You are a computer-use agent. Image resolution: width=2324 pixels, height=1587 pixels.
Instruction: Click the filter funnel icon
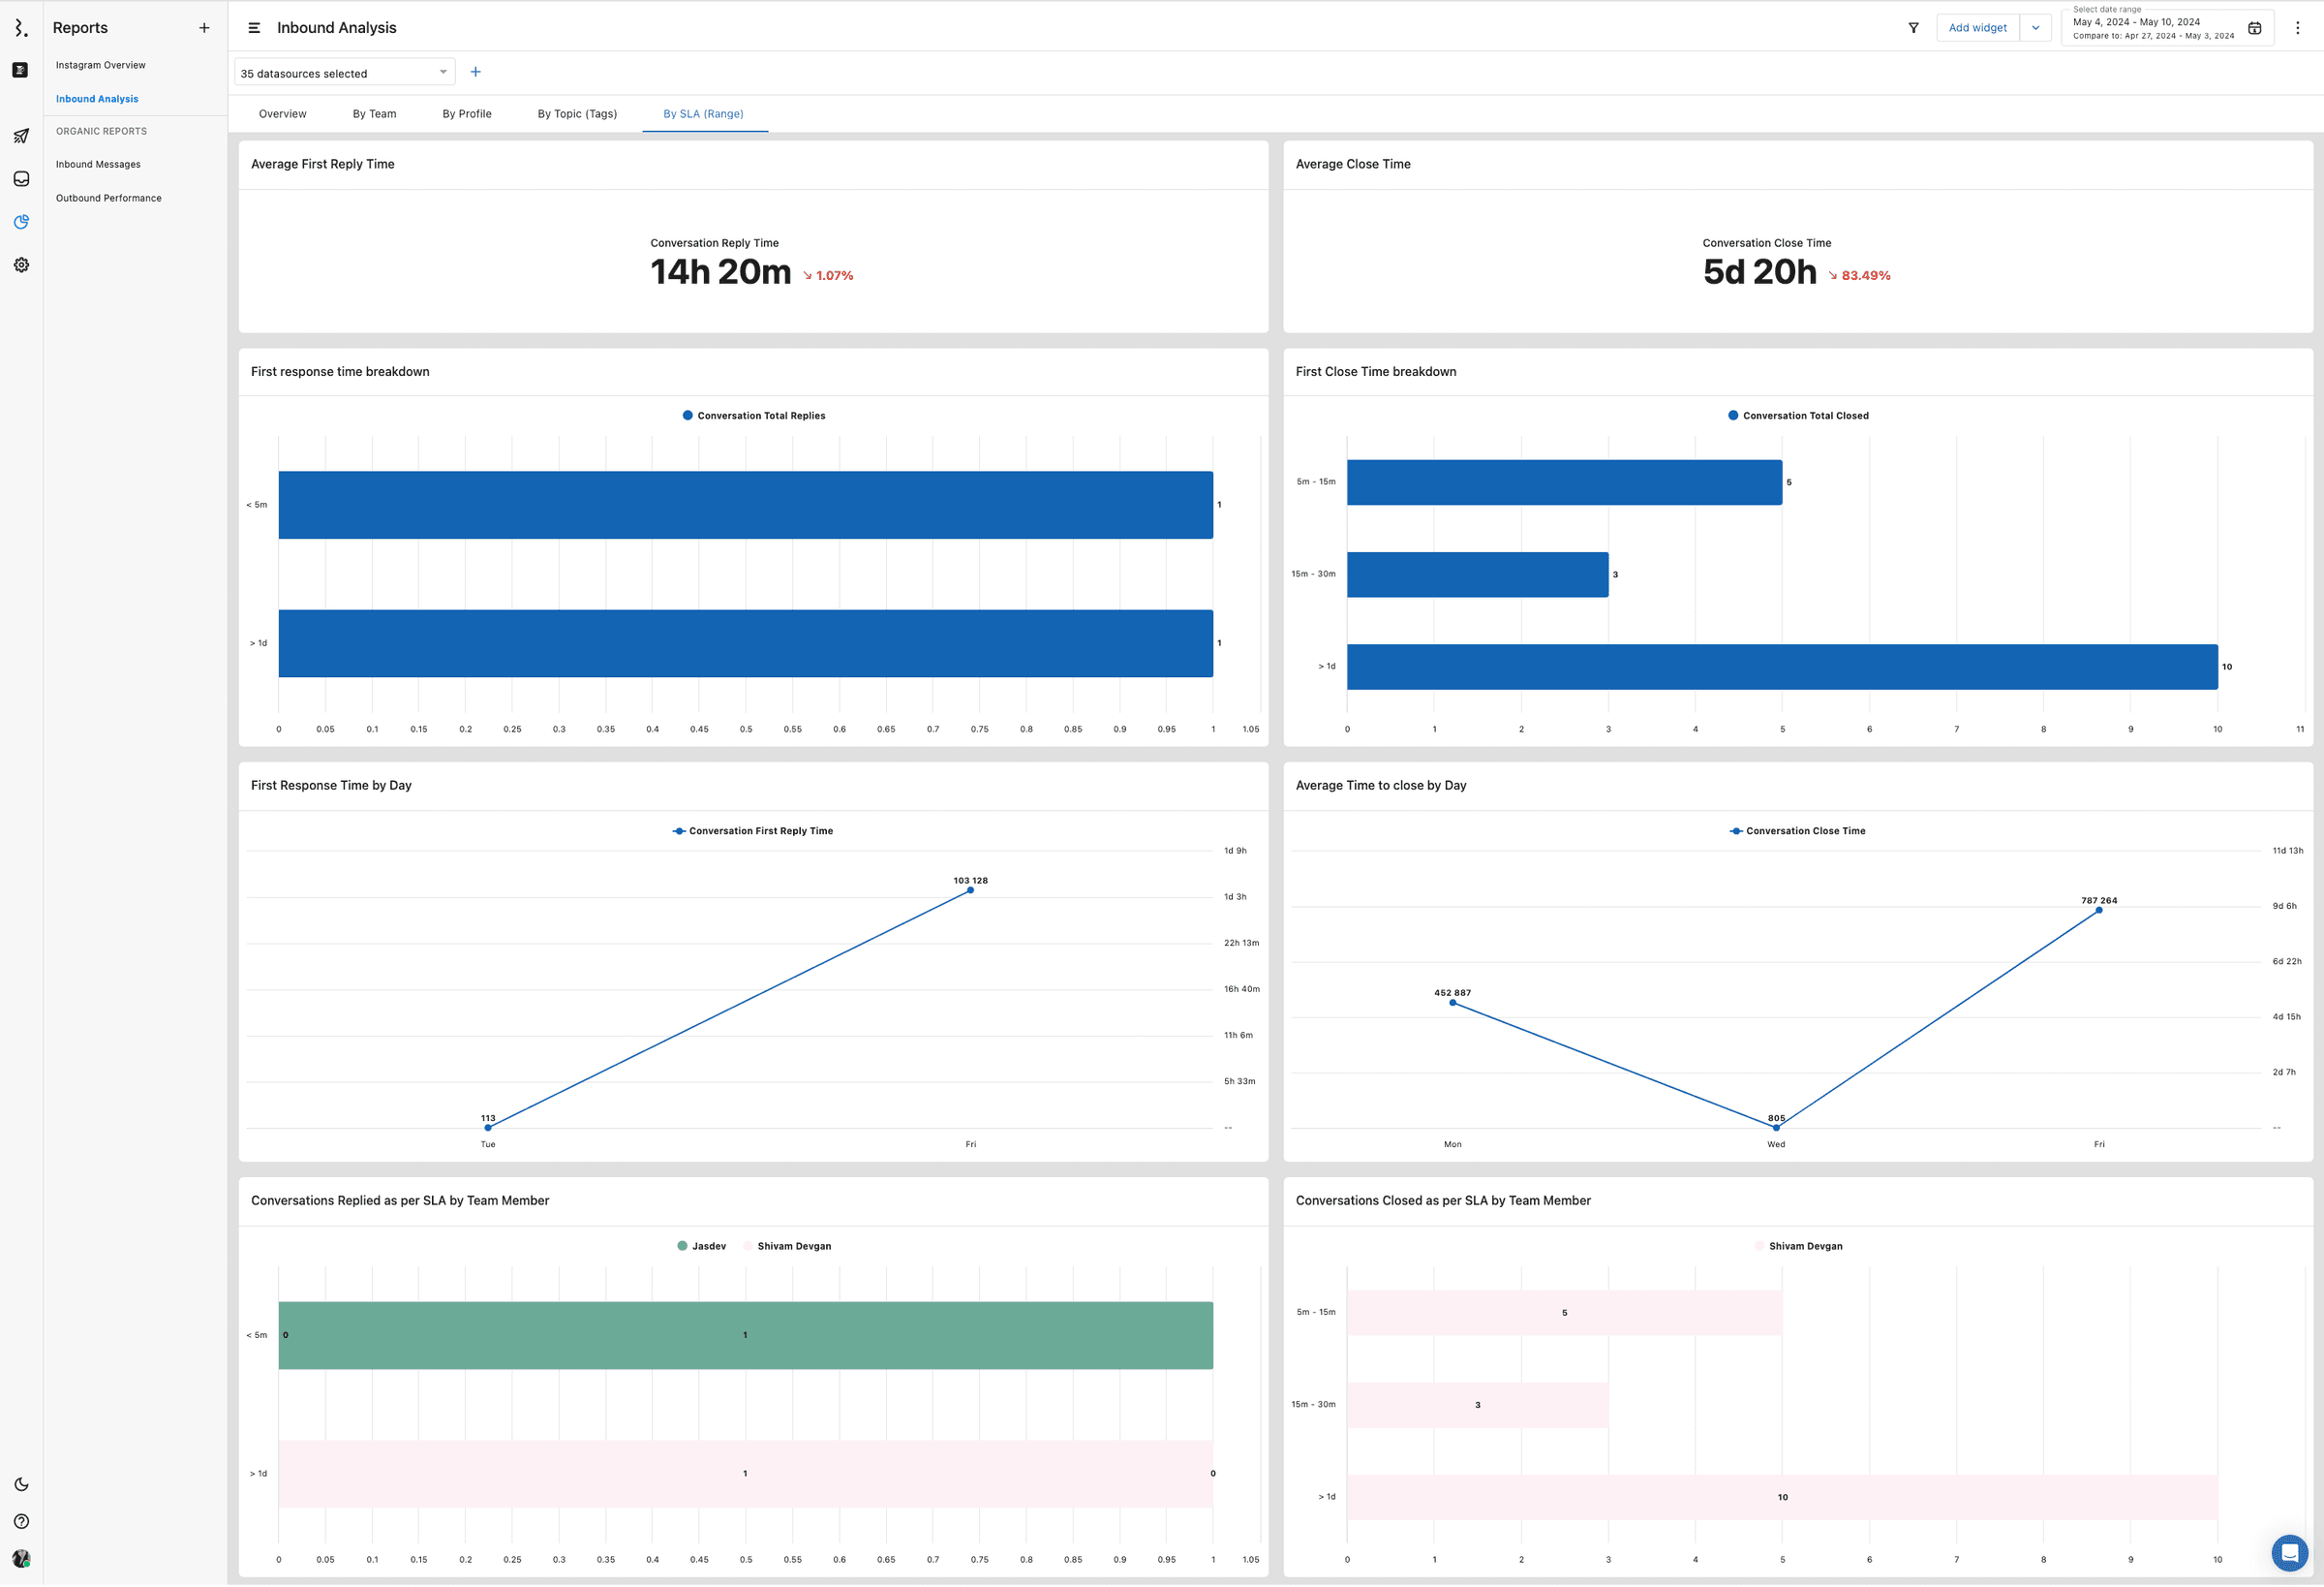(1913, 28)
